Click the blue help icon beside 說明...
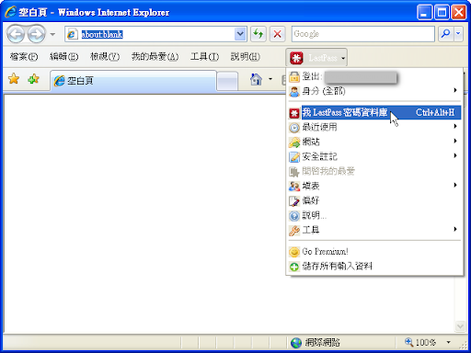471x353 pixels. [294, 216]
